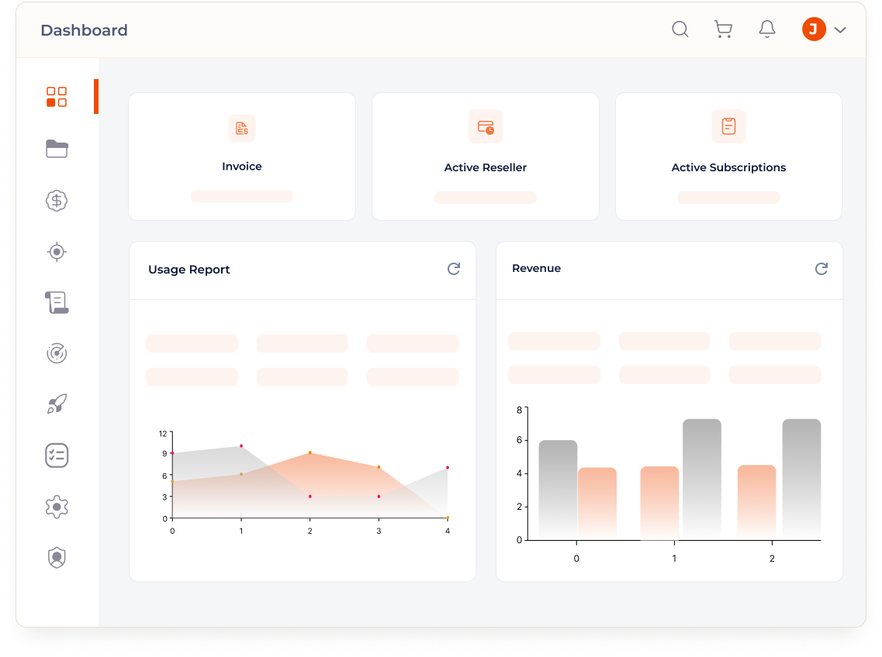Click the Revenue heading
Viewport: 882px width, 657px height.
pos(536,269)
